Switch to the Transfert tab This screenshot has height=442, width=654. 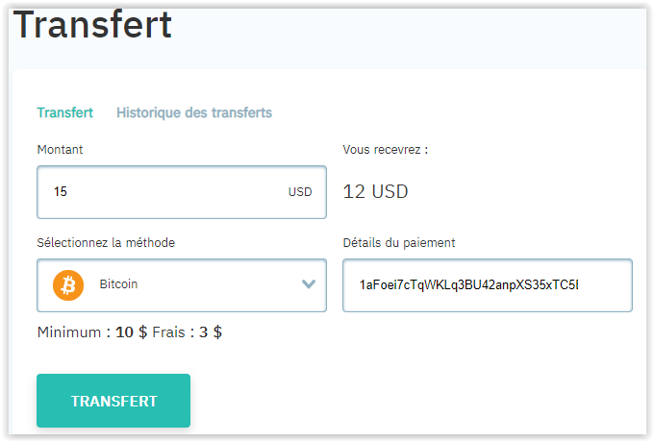64,112
